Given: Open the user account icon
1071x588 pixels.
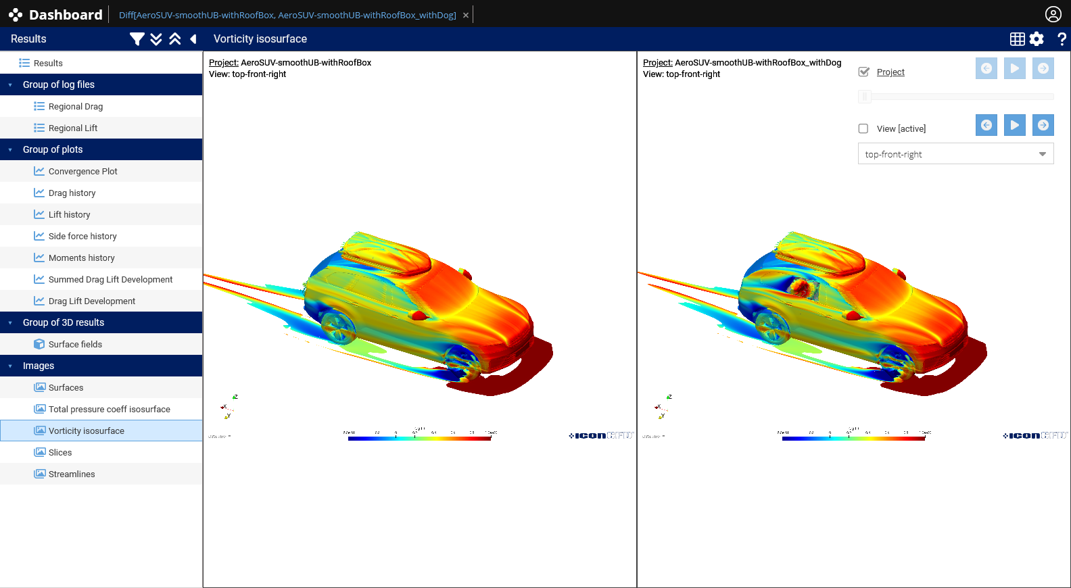Looking at the screenshot, I should click(x=1053, y=14).
